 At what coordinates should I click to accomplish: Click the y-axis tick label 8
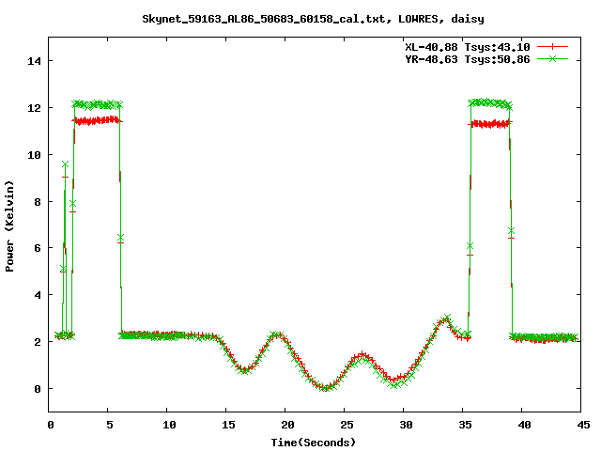click(38, 202)
